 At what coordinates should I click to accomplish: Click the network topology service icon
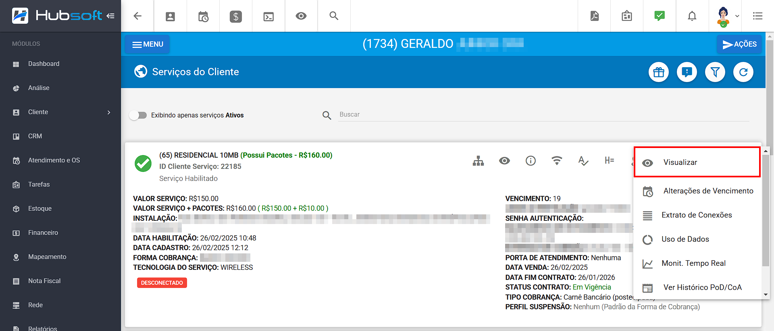pyautogui.click(x=479, y=161)
